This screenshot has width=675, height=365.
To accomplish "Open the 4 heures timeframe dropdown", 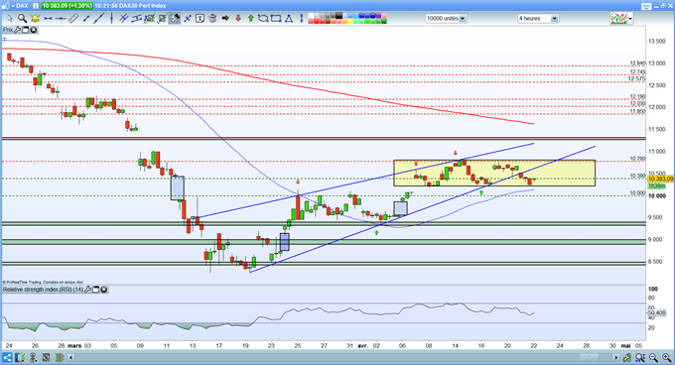I will pos(538,19).
